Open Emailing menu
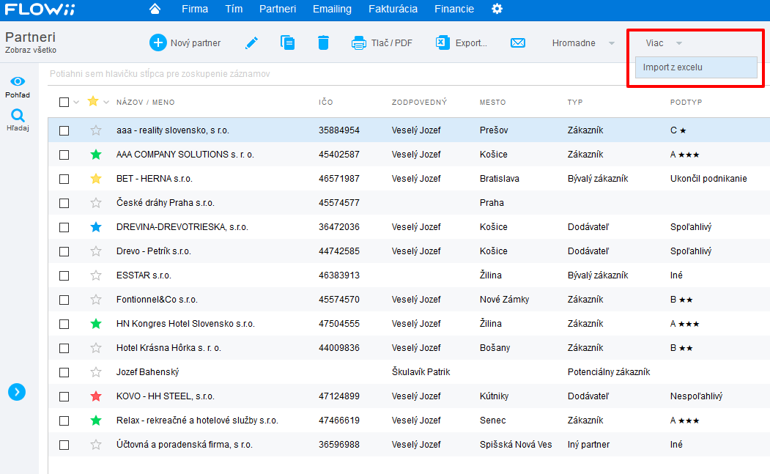 point(332,9)
